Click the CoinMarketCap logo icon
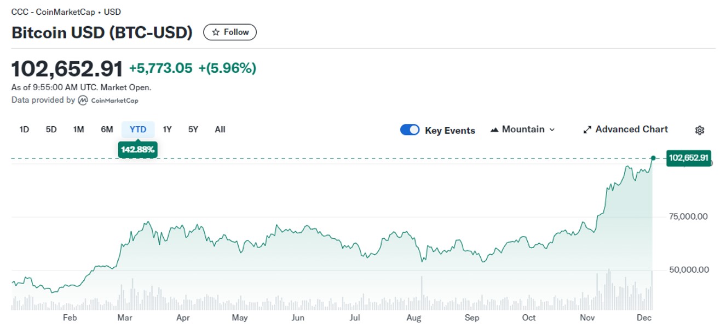Viewport: 726px width, 335px height. pyautogui.click(x=83, y=100)
